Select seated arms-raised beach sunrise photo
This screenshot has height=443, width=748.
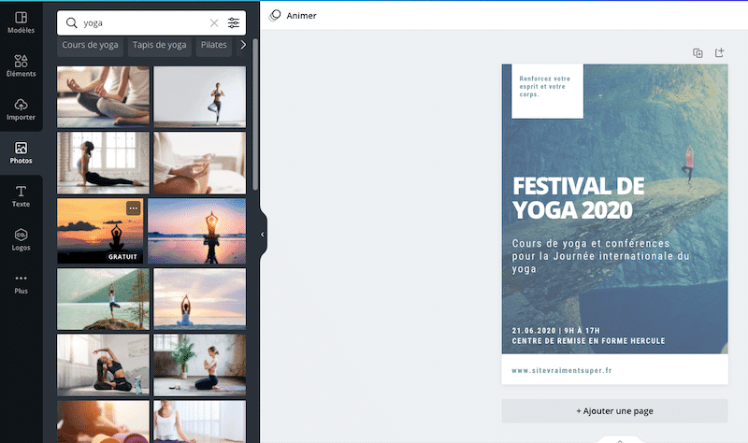coord(200,299)
